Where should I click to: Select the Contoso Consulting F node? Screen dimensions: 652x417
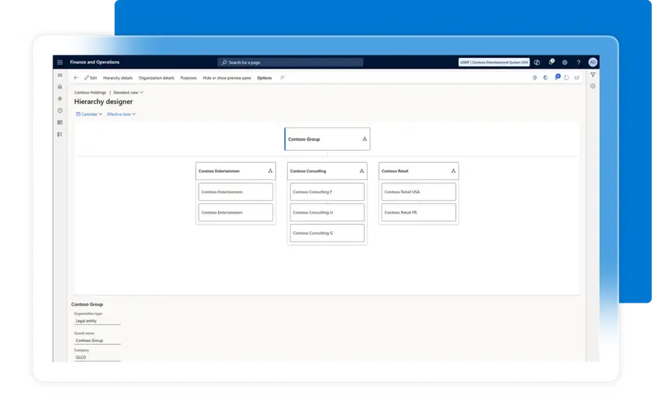[x=327, y=192]
